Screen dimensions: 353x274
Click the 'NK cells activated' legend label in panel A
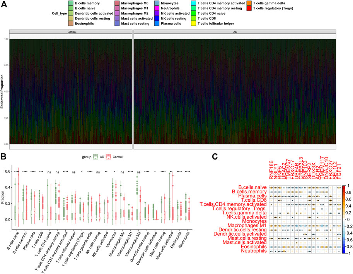point(175,13)
